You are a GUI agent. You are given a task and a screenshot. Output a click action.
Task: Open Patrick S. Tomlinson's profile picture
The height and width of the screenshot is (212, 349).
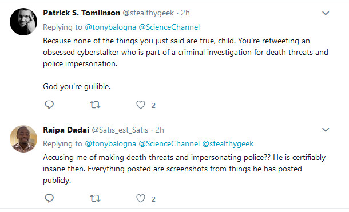tap(23, 22)
